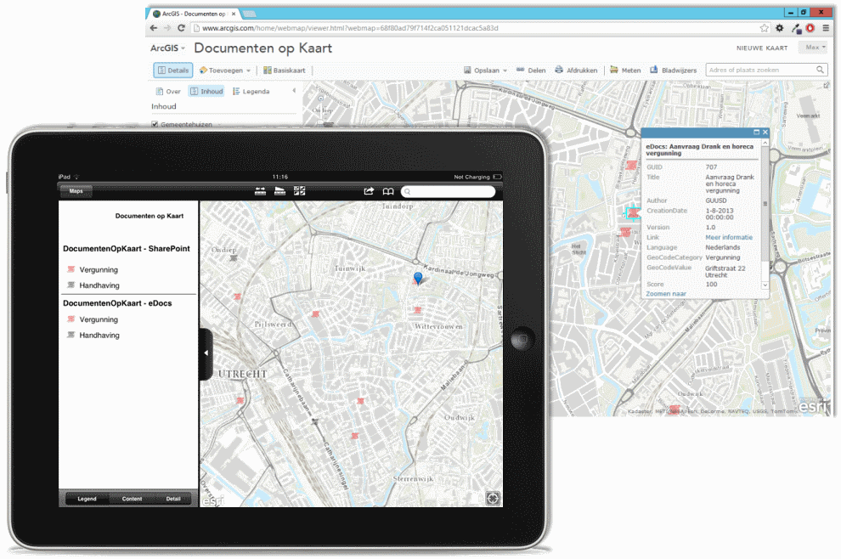This screenshot has height=559, width=841.
Task: Click 'Griftstraat 22 Utrecht' value in popup
Action: tap(725, 272)
